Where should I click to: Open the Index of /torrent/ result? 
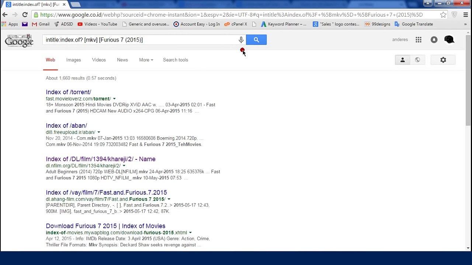click(x=68, y=92)
